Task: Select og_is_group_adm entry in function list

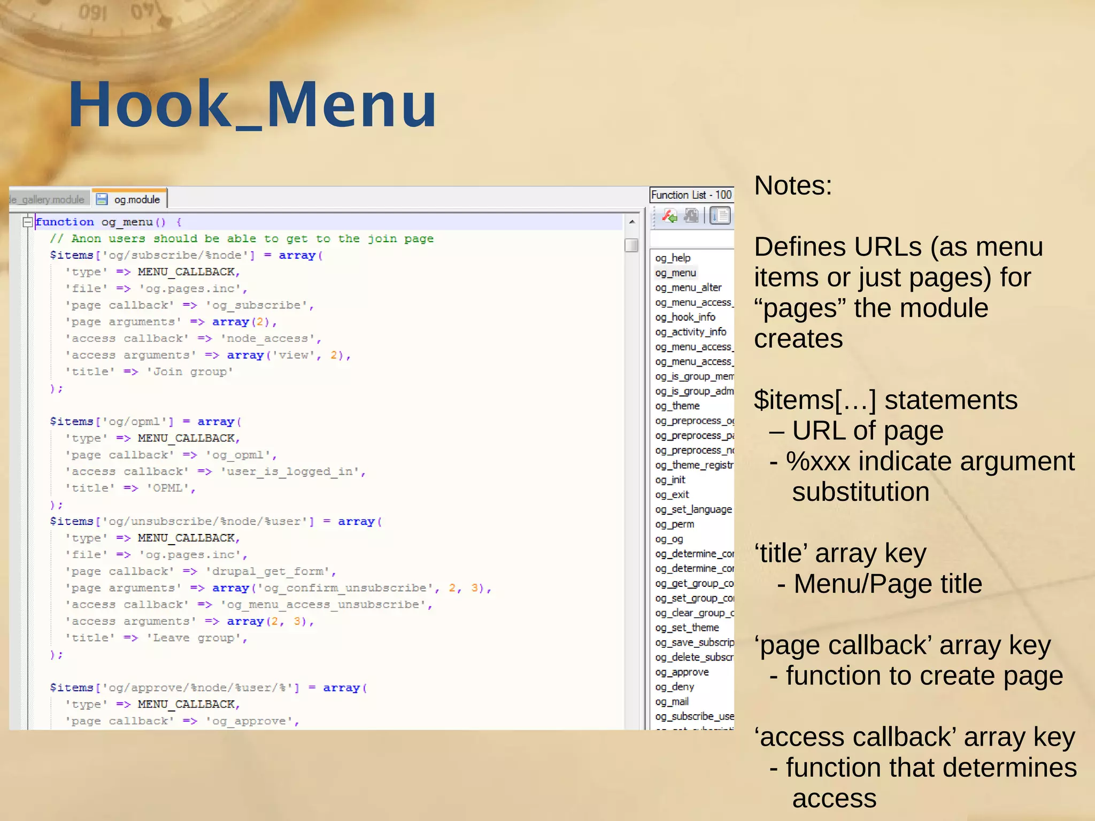Action: click(694, 391)
